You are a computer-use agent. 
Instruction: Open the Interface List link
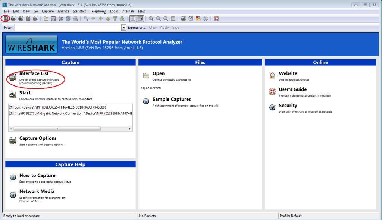point(34,73)
